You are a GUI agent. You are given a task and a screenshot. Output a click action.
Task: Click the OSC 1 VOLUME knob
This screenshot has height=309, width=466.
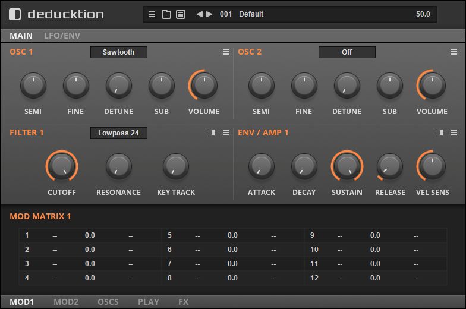coord(204,86)
